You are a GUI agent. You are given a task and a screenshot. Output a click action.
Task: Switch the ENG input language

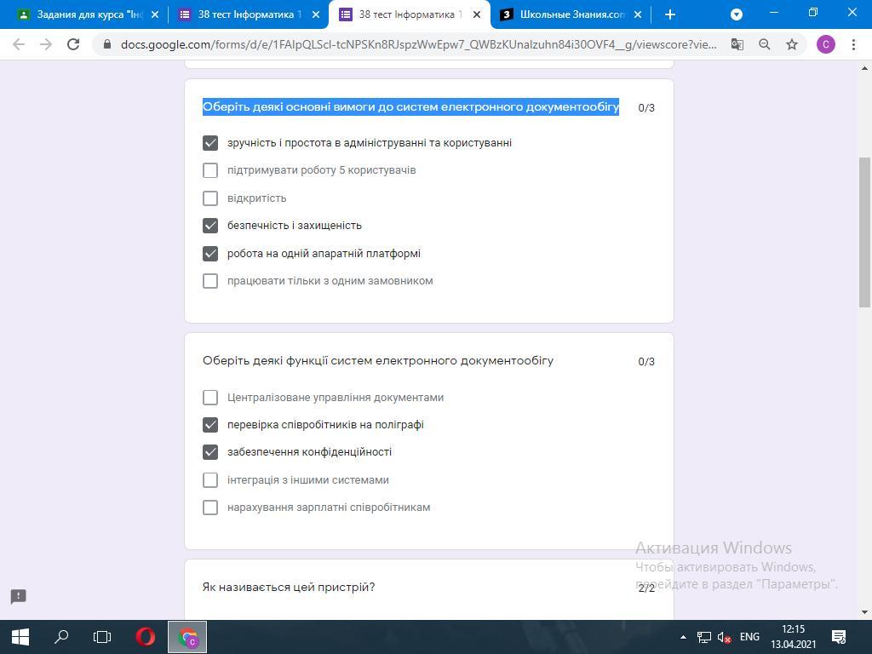[x=749, y=637]
